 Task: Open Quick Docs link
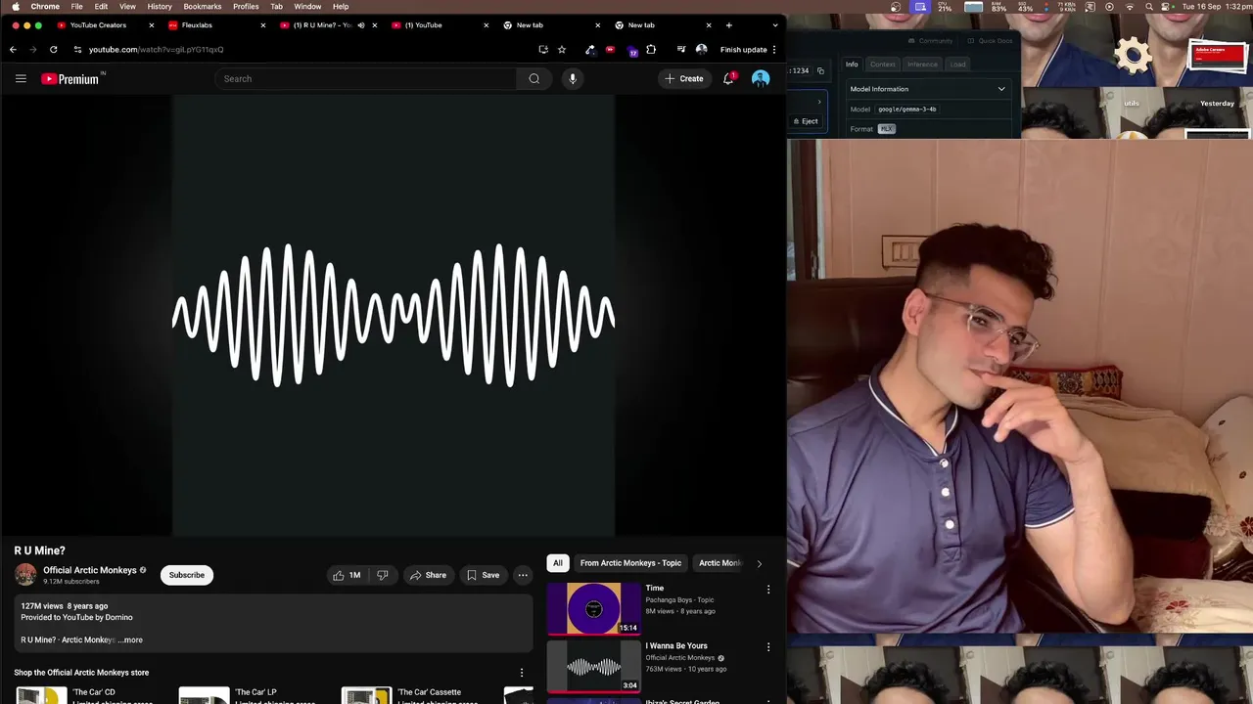pos(990,41)
